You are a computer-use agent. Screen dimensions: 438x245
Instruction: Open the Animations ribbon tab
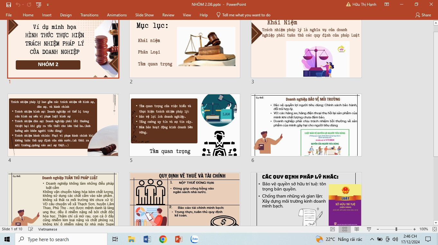tap(117, 15)
